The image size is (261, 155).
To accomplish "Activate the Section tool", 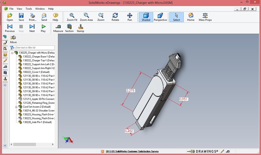I will (69, 28).
